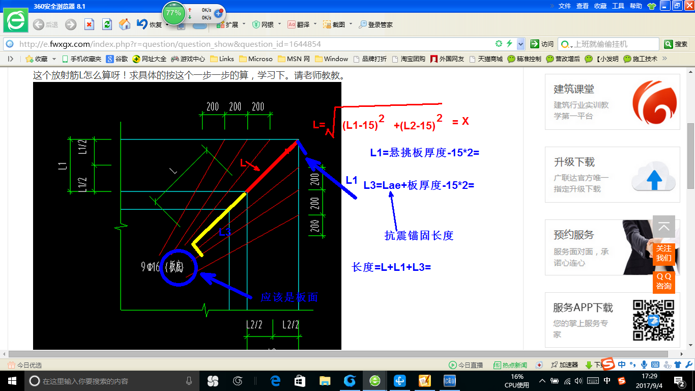The width and height of the screenshot is (695, 391).
Task: Click 今日直播 in status bar
Action: click(466, 365)
